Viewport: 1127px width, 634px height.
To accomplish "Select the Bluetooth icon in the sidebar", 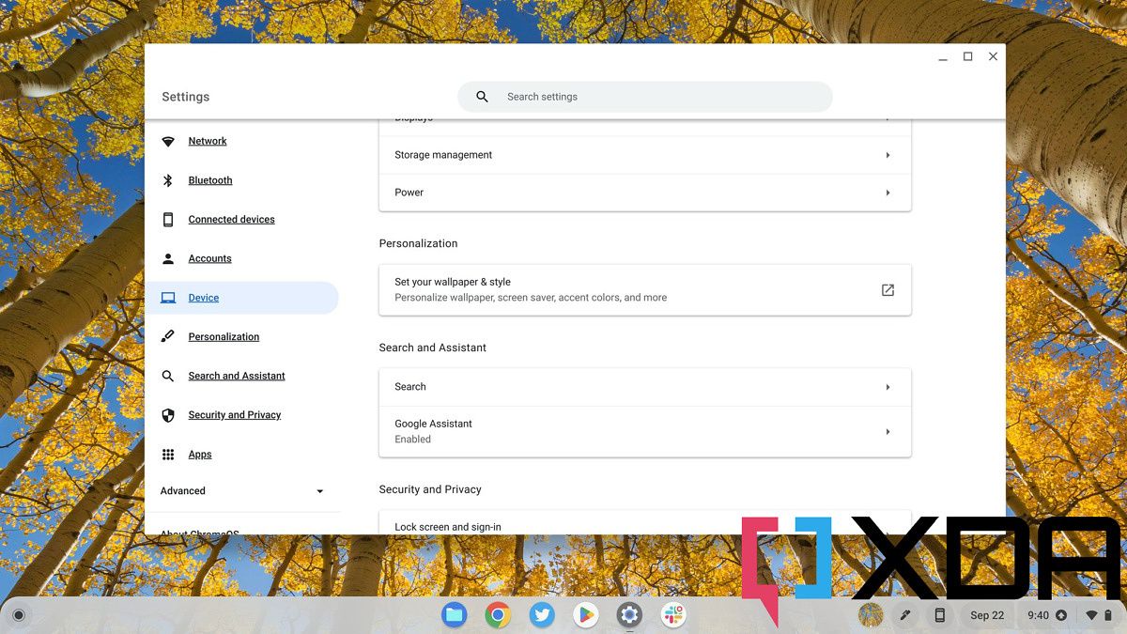I will (168, 179).
